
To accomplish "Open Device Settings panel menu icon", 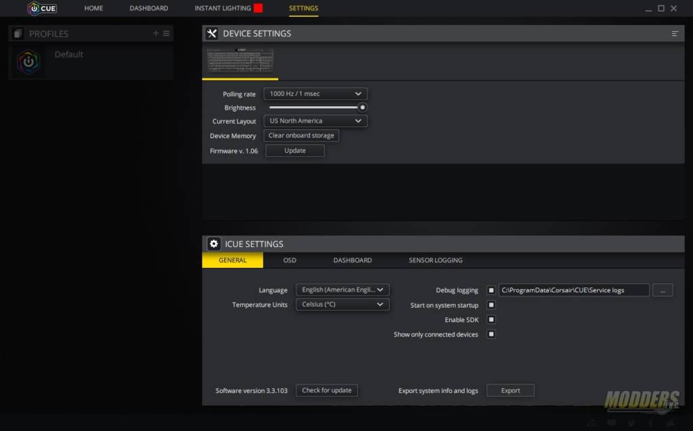I will click(675, 34).
